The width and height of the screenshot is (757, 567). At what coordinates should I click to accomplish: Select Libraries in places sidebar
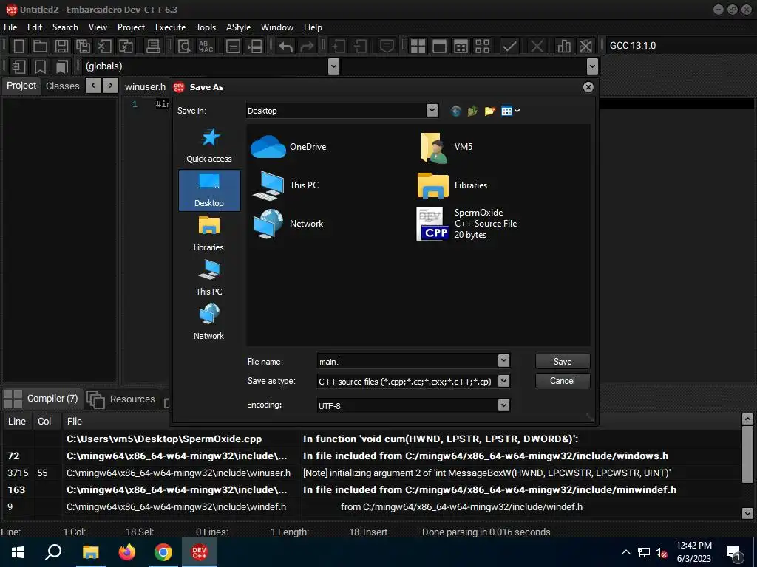tap(209, 234)
